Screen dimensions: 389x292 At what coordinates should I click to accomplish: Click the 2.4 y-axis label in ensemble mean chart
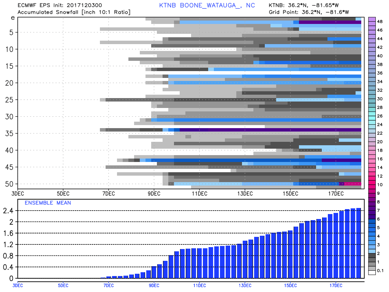point(8,210)
